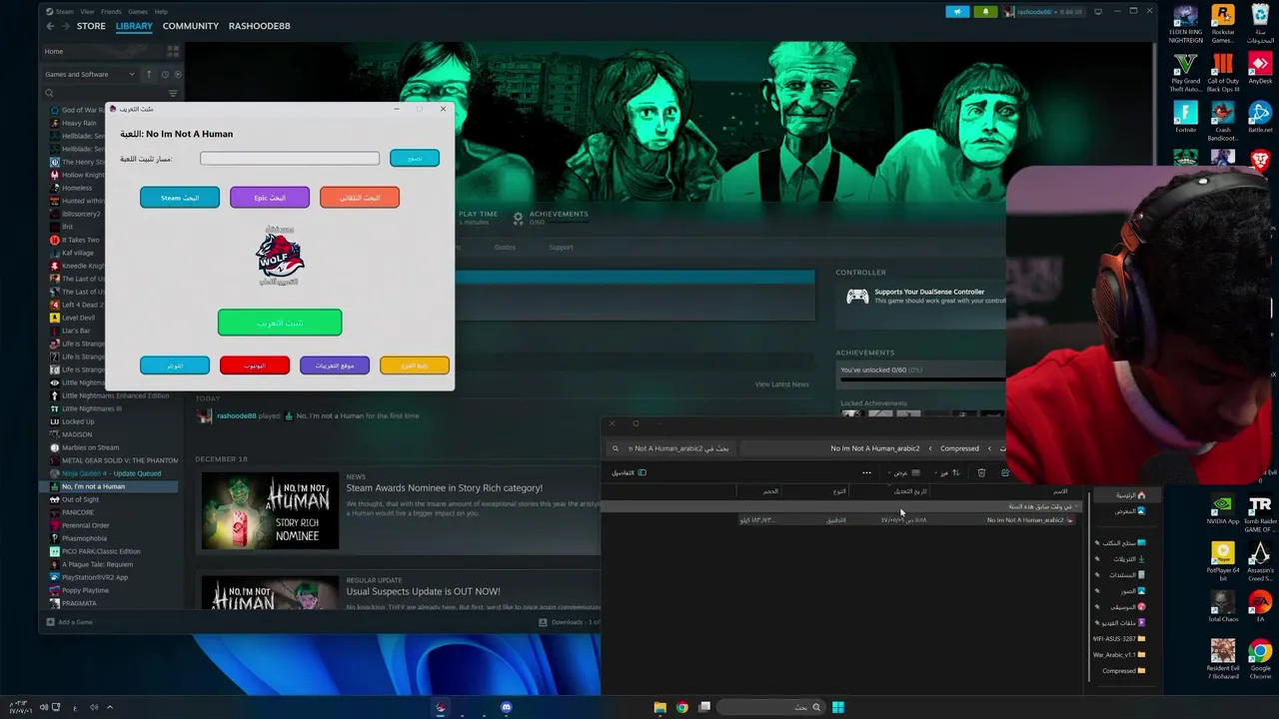Open the Rockstar Games desktop icon

point(1223,24)
